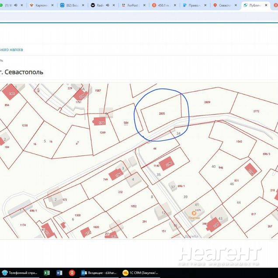Switch to the ForPost browser tab
The image size is (278, 278).
tap(131, 6)
